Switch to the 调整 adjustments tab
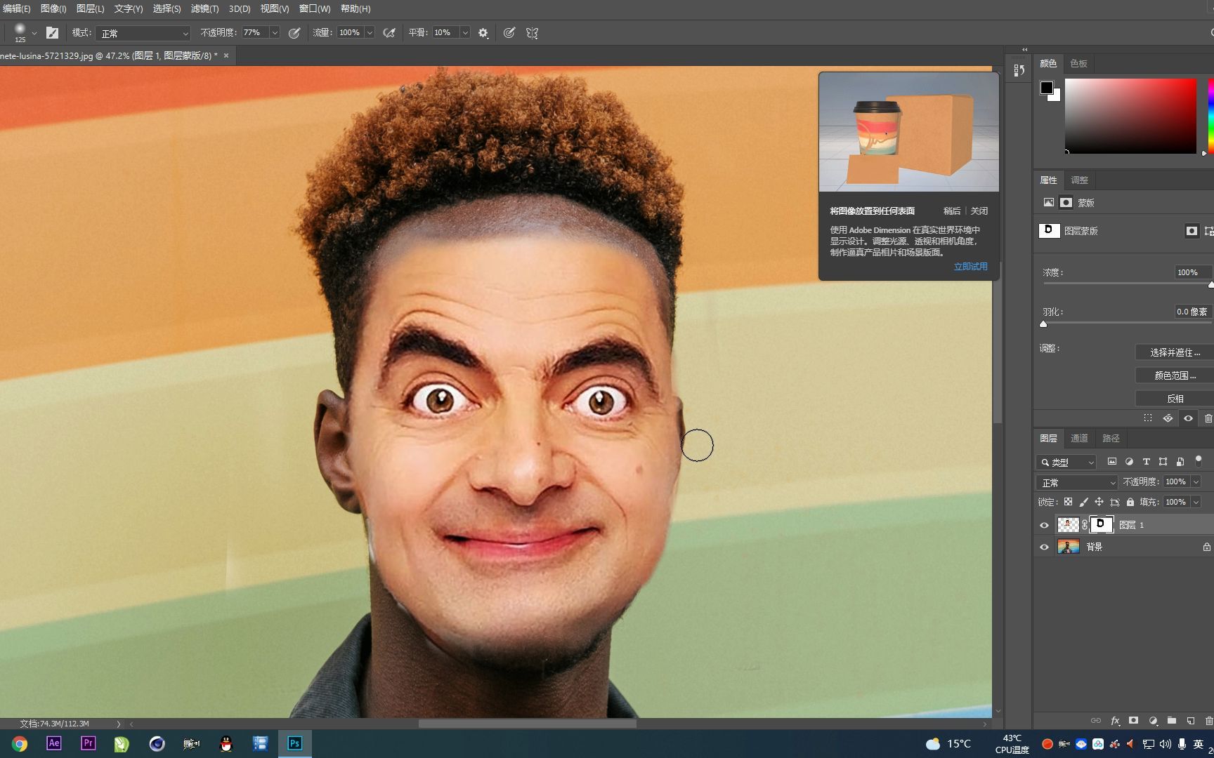Viewport: 1214px width, 758px height. 1079,180
